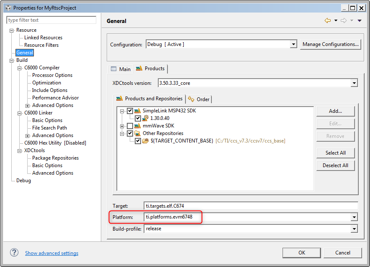The image size is (370, 267).
Task: Click the forward navigation arrow icon
Action: [344, 20]
